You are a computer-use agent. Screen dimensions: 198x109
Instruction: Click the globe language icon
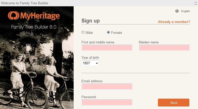click(177, 11)
